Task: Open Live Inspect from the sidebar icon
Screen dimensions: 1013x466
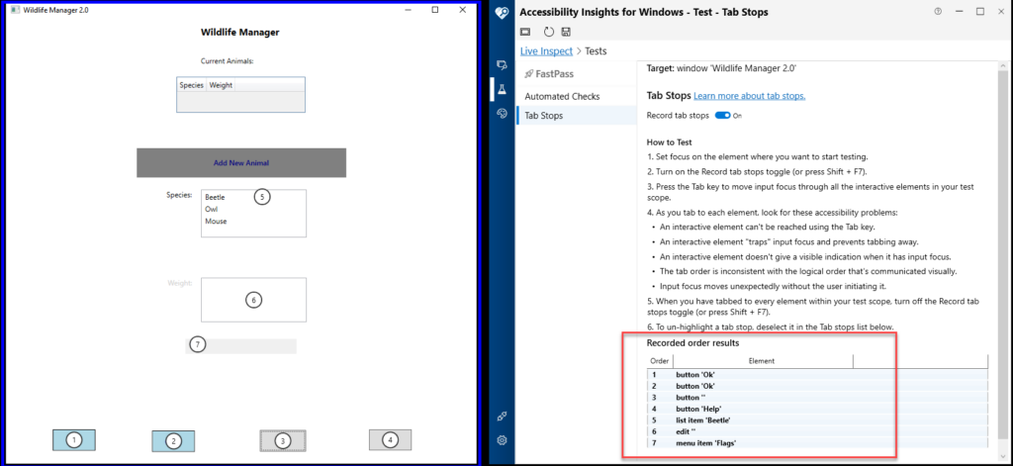Action: 502,64
